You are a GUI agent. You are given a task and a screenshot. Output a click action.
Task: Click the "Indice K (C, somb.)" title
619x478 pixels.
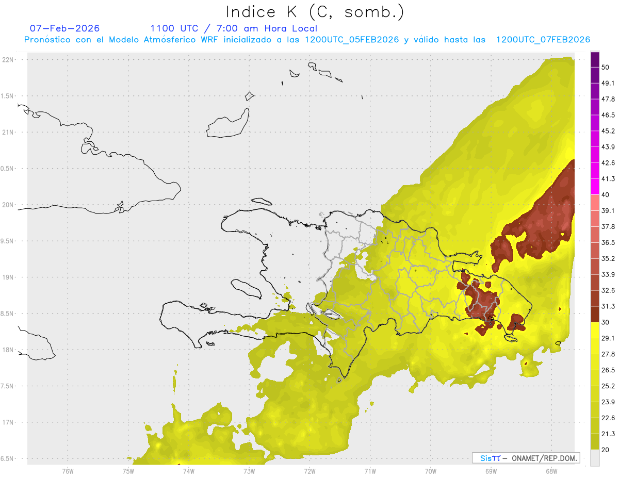(315, 12)
